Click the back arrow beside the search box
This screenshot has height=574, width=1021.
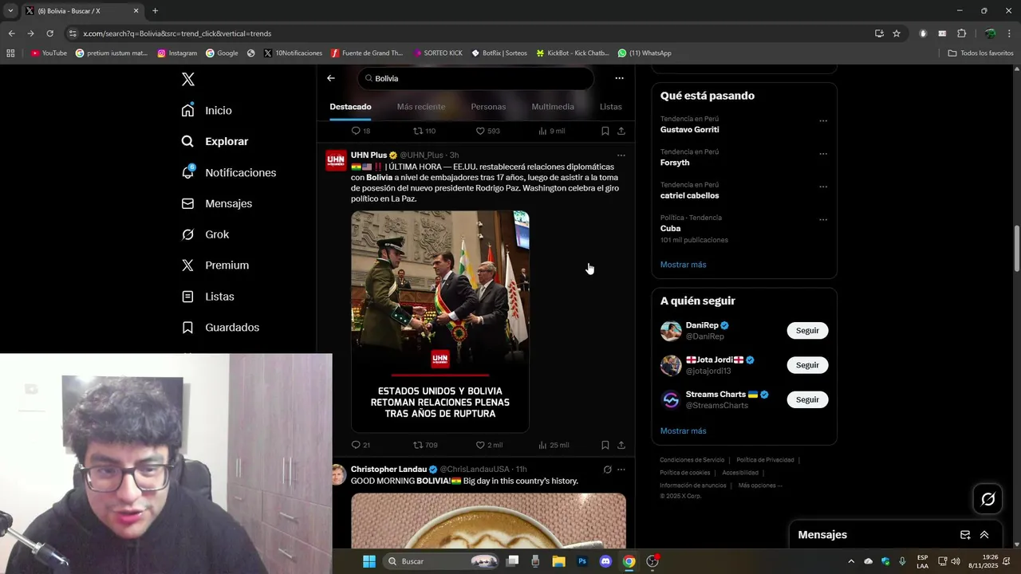click(x=331, y=78)
